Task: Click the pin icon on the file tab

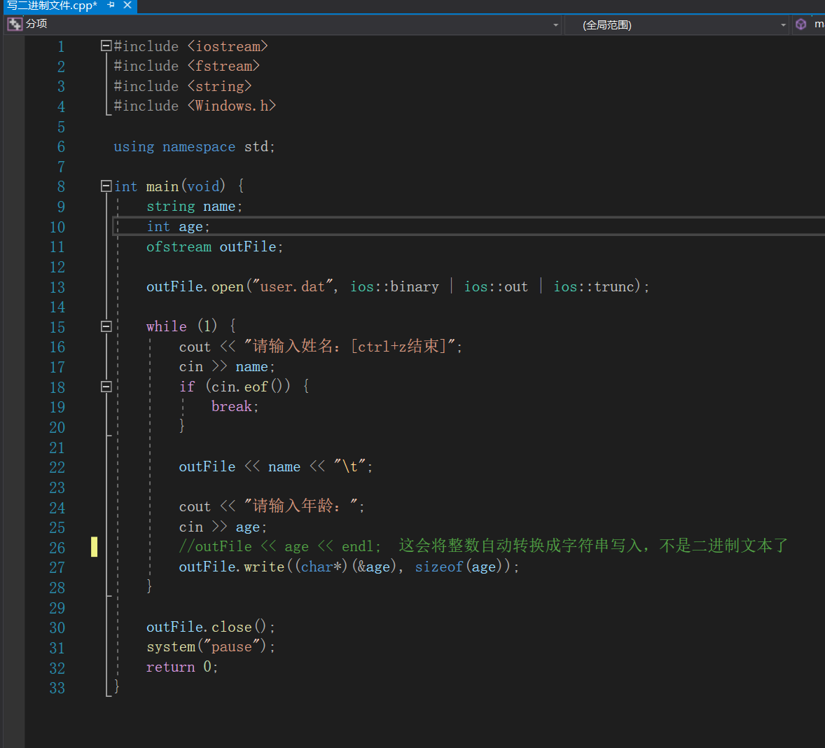Action: (111, 6)
